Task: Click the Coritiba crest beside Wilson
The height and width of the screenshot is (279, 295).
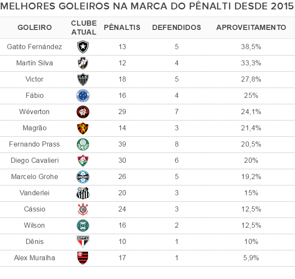Action: pyautogui.click(x=83, y=226)
